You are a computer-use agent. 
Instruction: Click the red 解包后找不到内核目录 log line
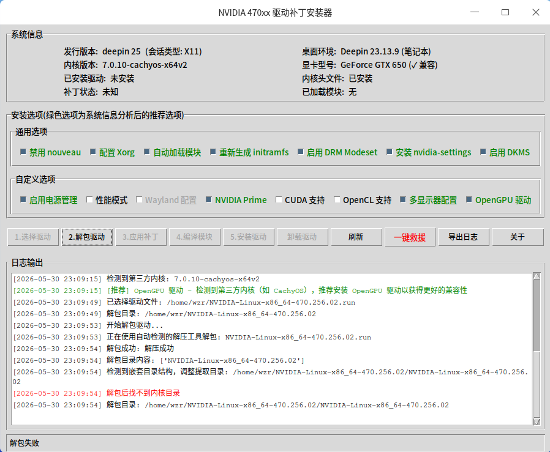(x=96, y=393)
